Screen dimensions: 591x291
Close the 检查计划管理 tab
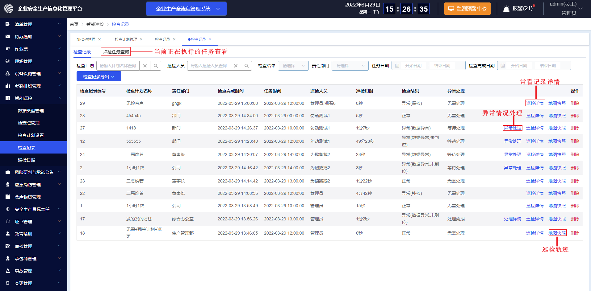141,39
